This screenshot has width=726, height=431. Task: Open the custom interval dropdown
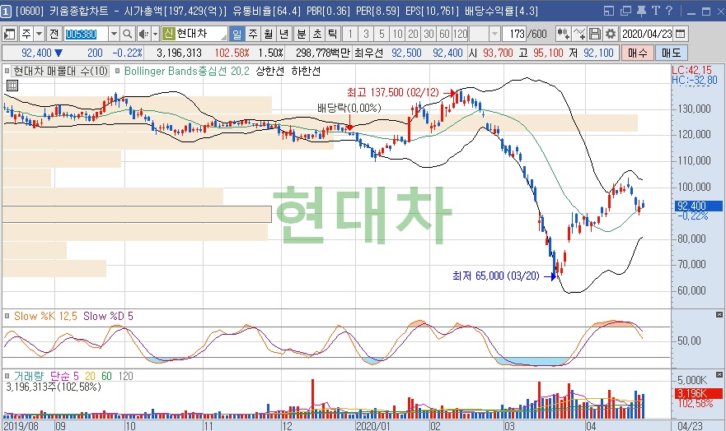(x=495, y=34)
